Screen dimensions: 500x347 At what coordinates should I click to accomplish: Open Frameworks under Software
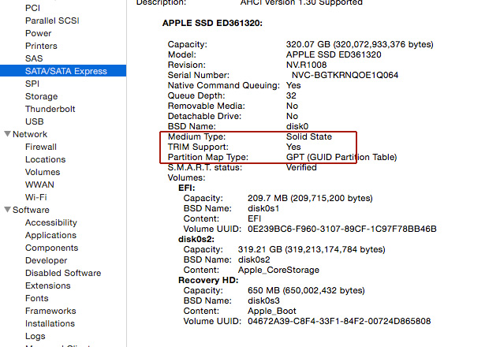point(50,311)
